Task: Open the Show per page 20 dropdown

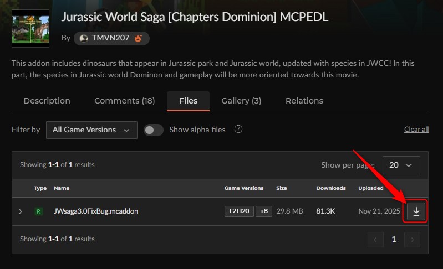Action: pyautogui.click(x=401, y=165)
